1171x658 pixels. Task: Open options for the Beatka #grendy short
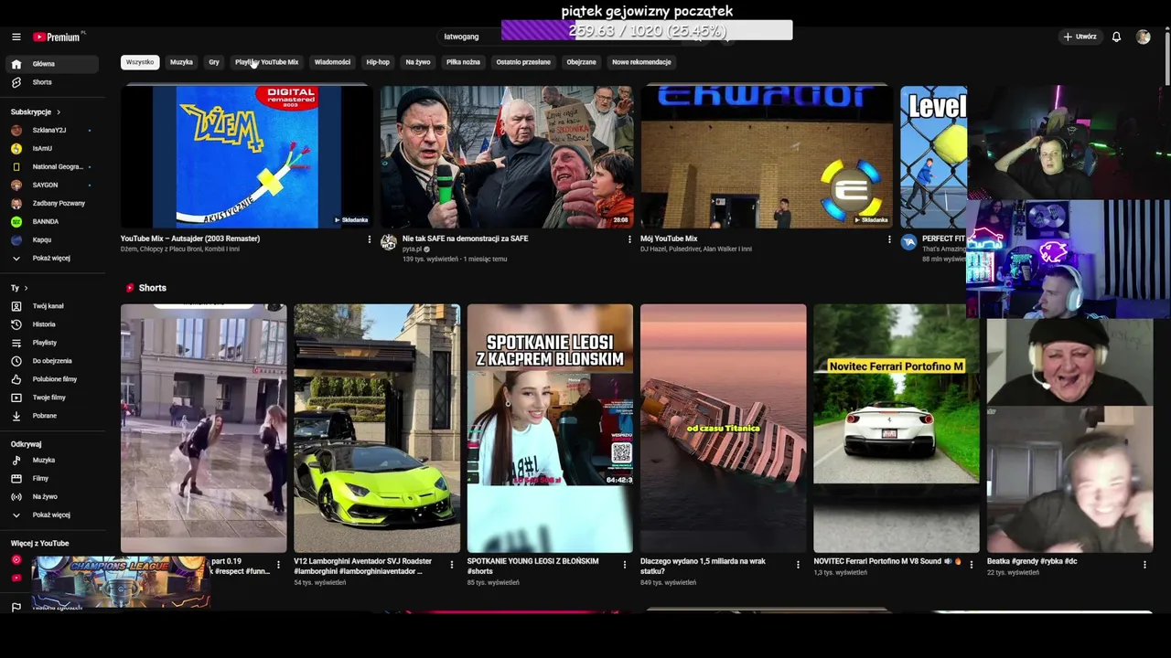(x=1144, y=565)
